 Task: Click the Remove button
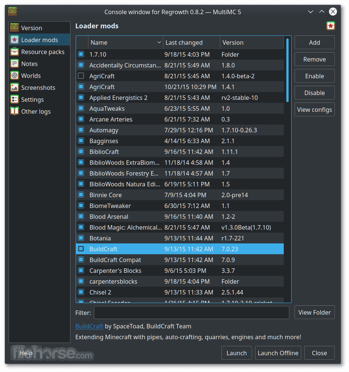[314, 59]
